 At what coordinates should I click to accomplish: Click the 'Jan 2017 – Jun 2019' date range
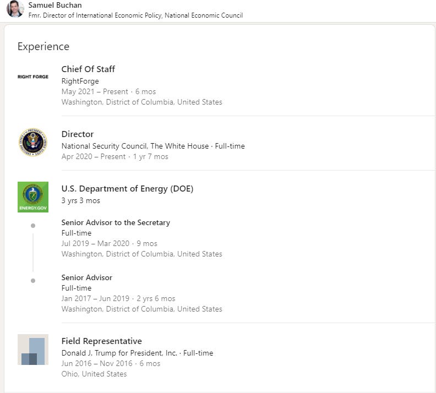[95, 298]
